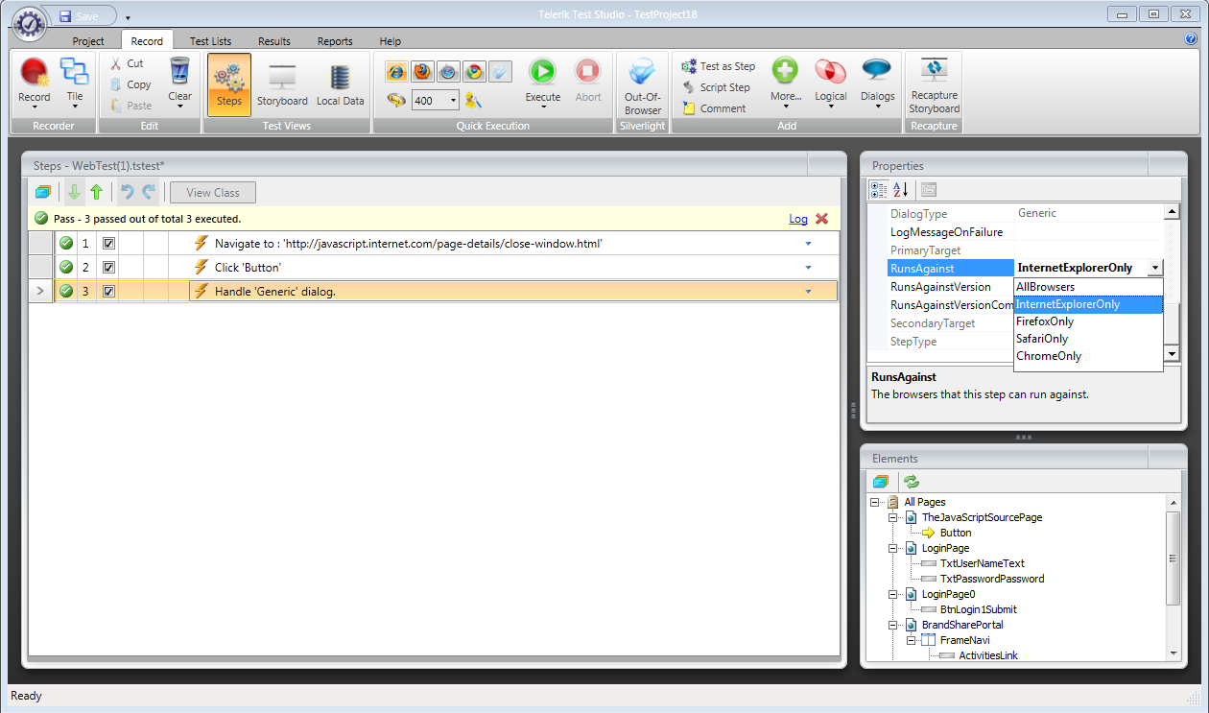Uncheck step 1 Navigate checkbox
This screenshot has height=713, width=1209.
pyautogui.click(x=108, y=244)
